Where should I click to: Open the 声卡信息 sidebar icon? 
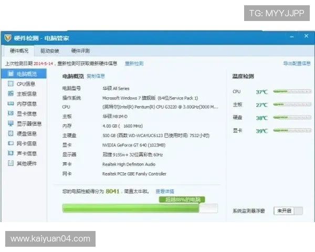tap(11, 153)
